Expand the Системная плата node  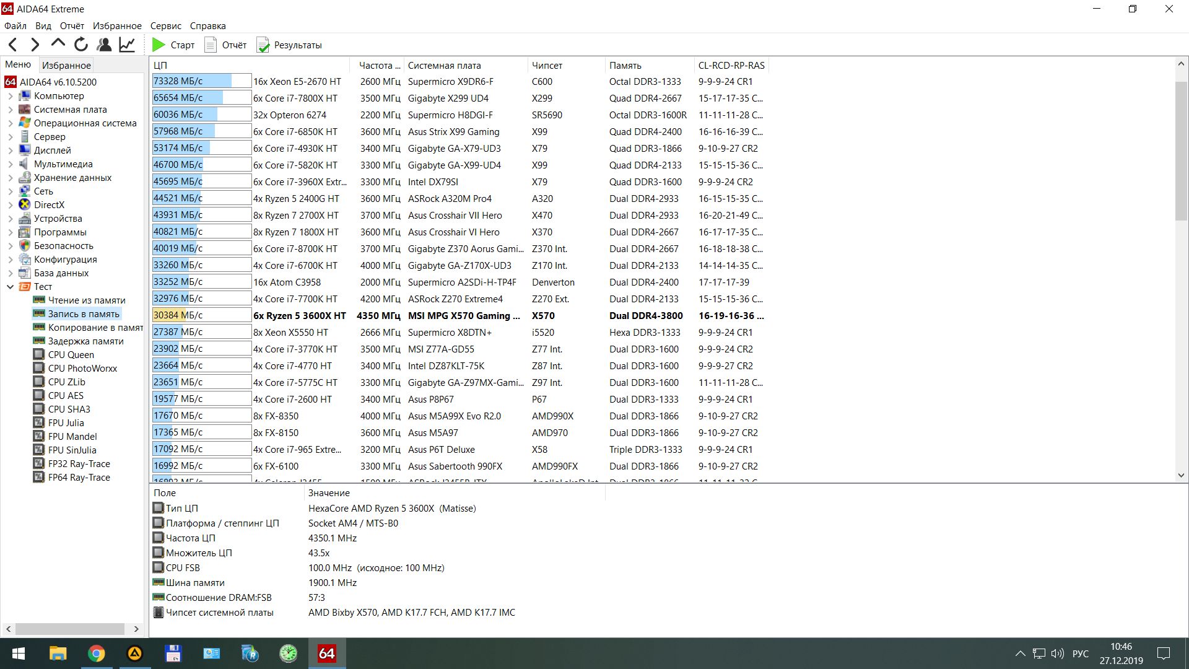click(10, 110)
